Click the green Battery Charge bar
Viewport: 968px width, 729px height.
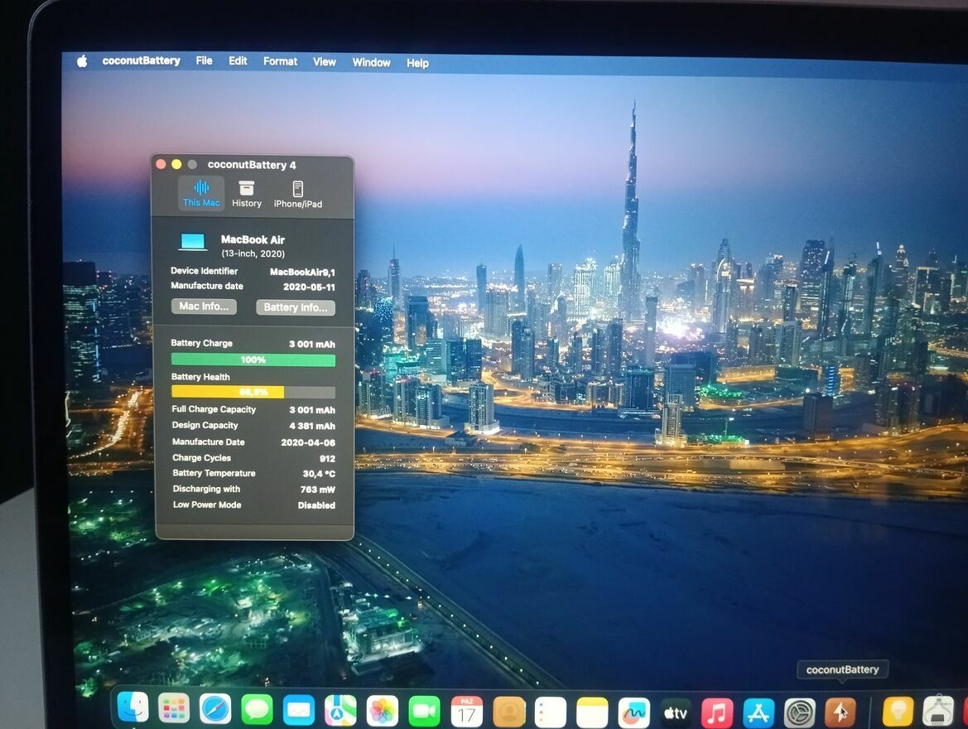253,360
